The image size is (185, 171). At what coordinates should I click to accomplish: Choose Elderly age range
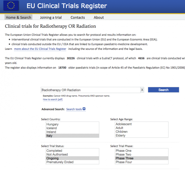pos(141,135)
